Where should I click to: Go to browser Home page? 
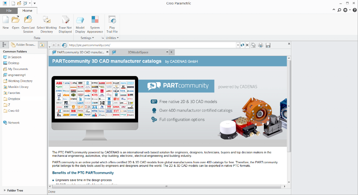(253, 45)
